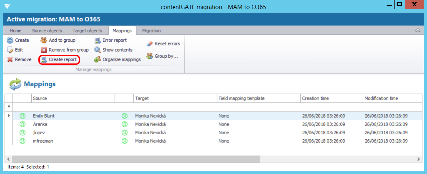The image size is (427, 174).
Task: Go to the Home tab
Action: [x=16, y=30]
